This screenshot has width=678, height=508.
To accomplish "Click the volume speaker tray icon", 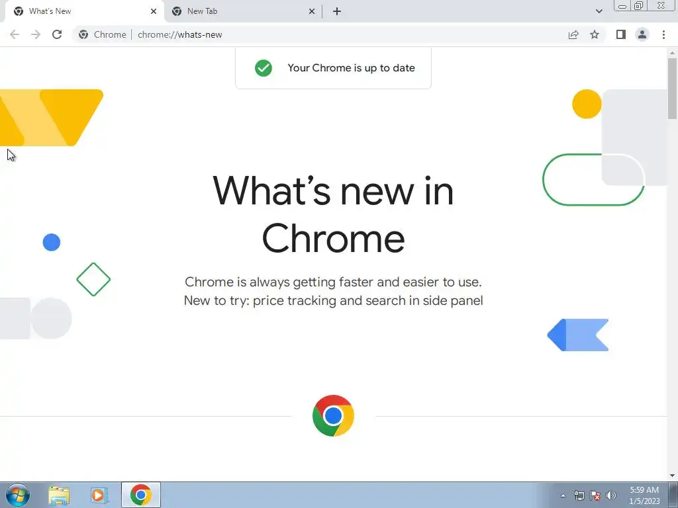I will pyautogui.click(x=611, y=495).
